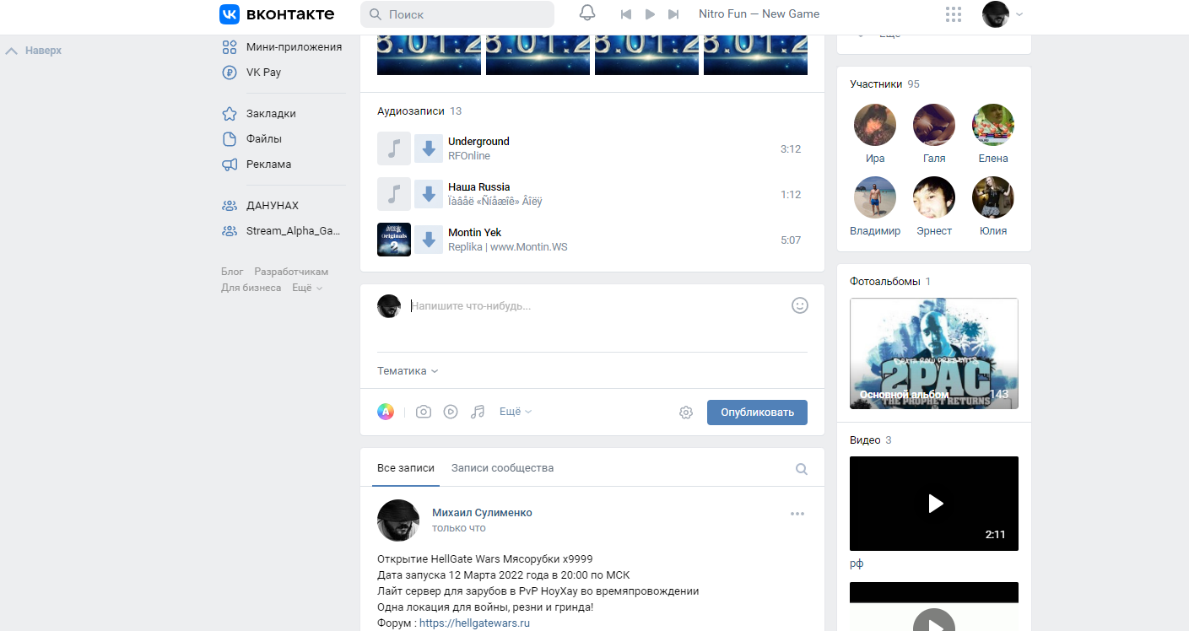Attach a photo with the camera icon
Image resolution: width=1189 pixels, height=631 pixels.
[x=424, y=412]
